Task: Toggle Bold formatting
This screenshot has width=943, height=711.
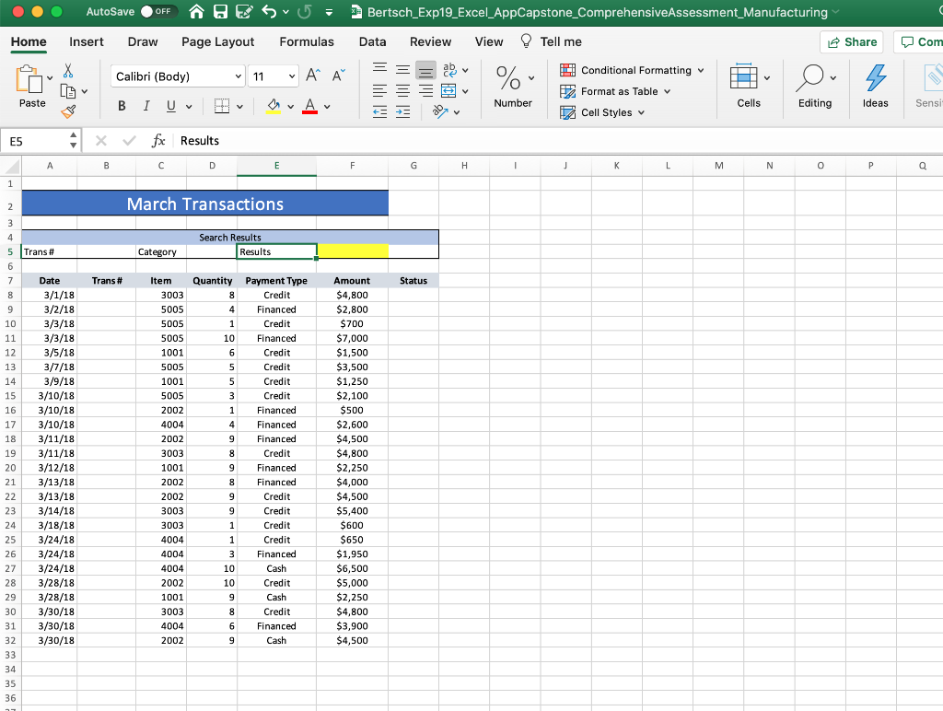Action: (x=121, y=106)
